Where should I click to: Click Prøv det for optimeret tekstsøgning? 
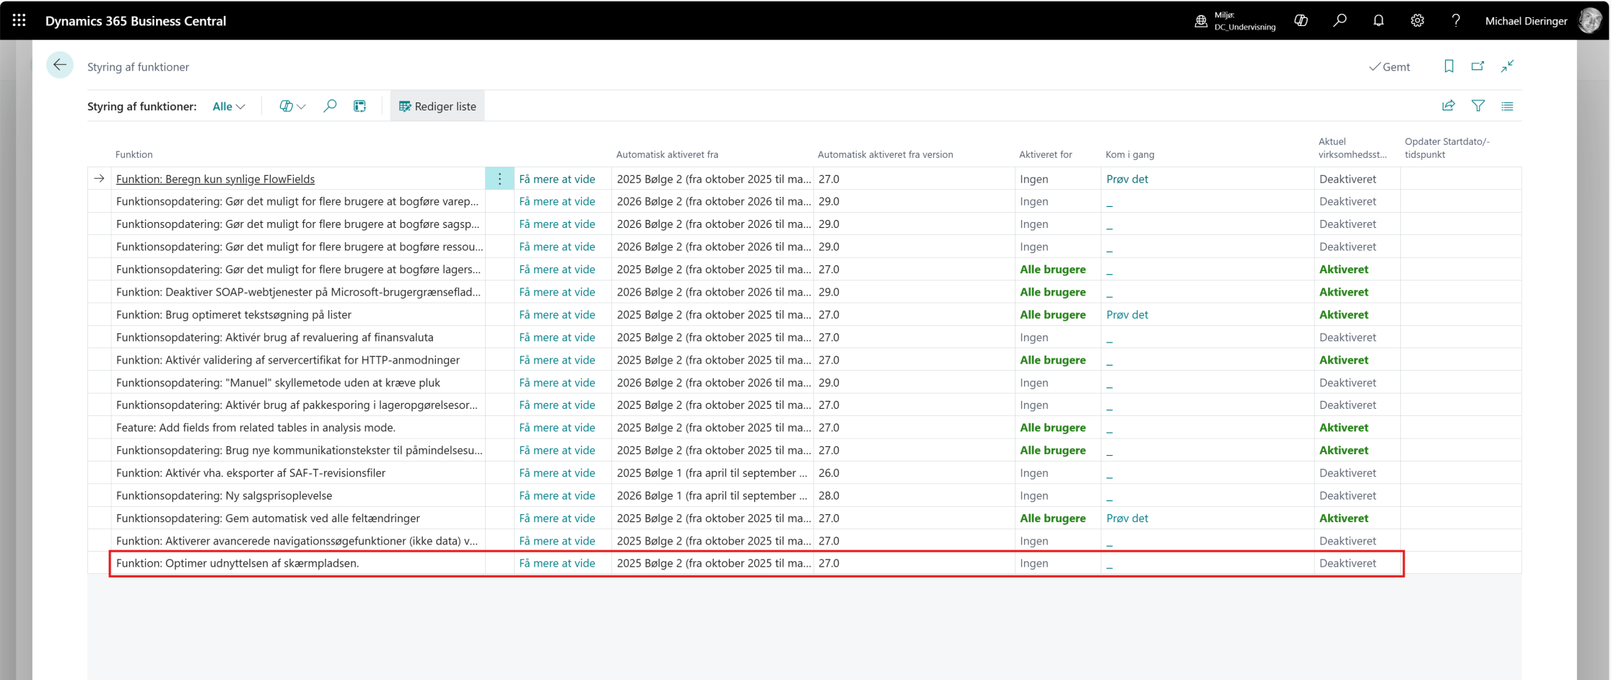[1127, 314]
